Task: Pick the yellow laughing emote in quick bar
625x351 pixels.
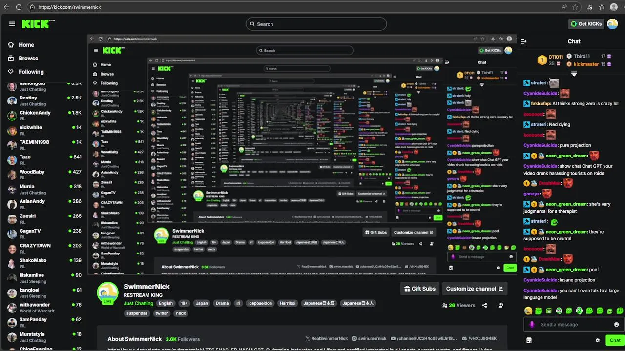Action: click(x=528, y=311)
